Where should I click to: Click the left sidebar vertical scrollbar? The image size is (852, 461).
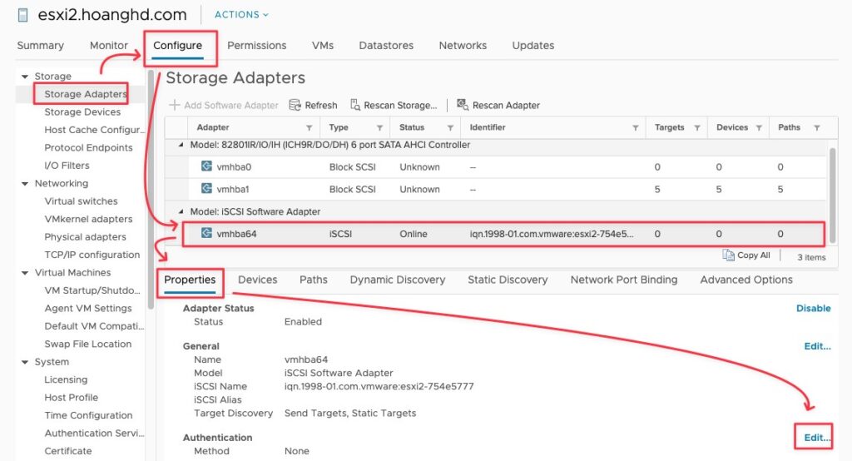(x=151, y=189)
